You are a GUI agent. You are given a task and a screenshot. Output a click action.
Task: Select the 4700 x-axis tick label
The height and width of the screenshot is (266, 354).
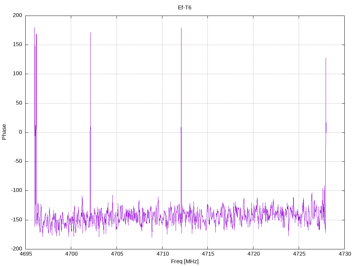coord(71,254)
